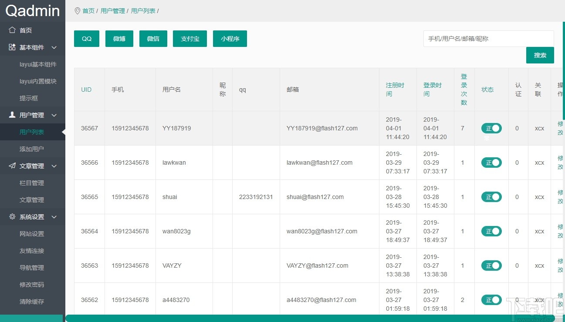The height and width of the screenshot is (322, 565).
Task: Click the 首页 breadcrumb link
Action: 88,11
